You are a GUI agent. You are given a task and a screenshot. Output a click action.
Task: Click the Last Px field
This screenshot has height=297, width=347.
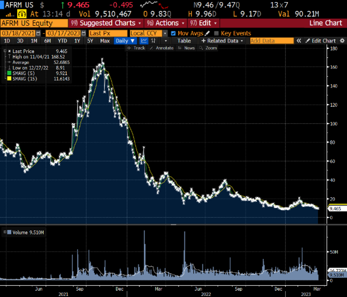108,33
